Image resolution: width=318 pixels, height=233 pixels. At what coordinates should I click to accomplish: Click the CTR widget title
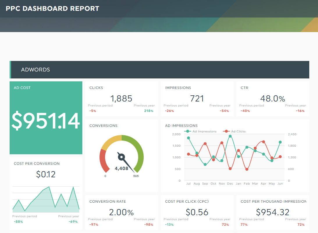(x=244, y=87)
